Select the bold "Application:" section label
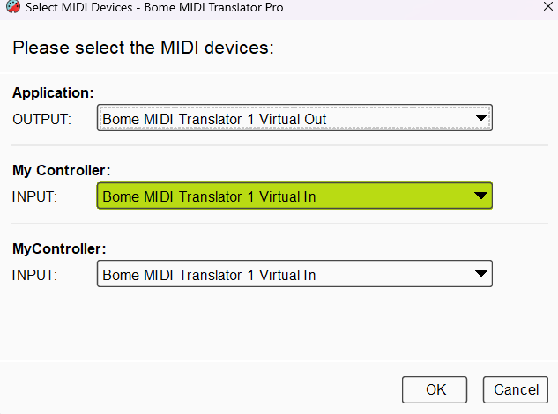The image size is (558, 414). pyautogui.click(x=53, y=92)
